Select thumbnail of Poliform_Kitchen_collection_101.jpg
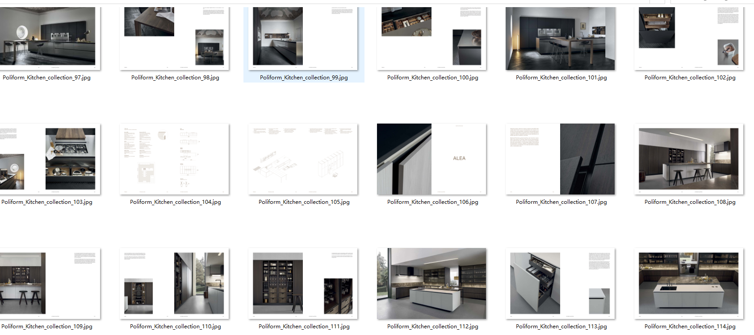754x335 pixels. pos(560,38)
